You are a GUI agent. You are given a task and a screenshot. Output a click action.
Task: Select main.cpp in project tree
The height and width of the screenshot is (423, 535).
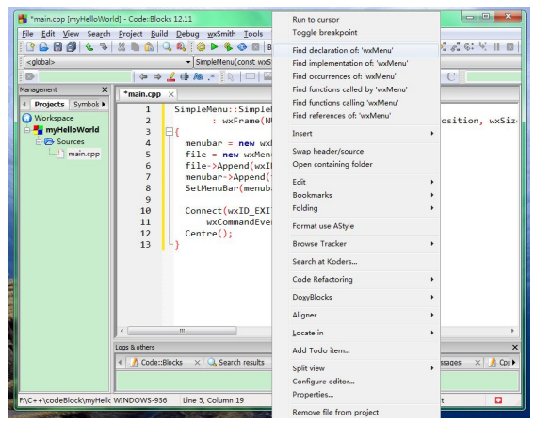tap(84, 154)
